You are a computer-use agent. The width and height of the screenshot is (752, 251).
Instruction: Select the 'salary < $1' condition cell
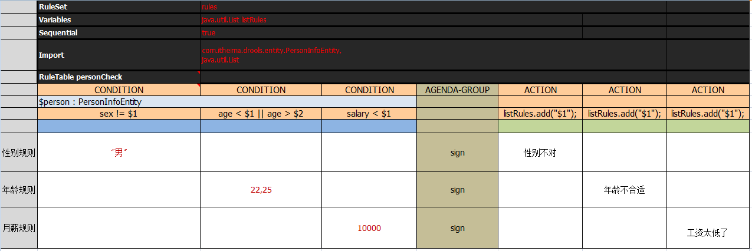pos(369,114)
